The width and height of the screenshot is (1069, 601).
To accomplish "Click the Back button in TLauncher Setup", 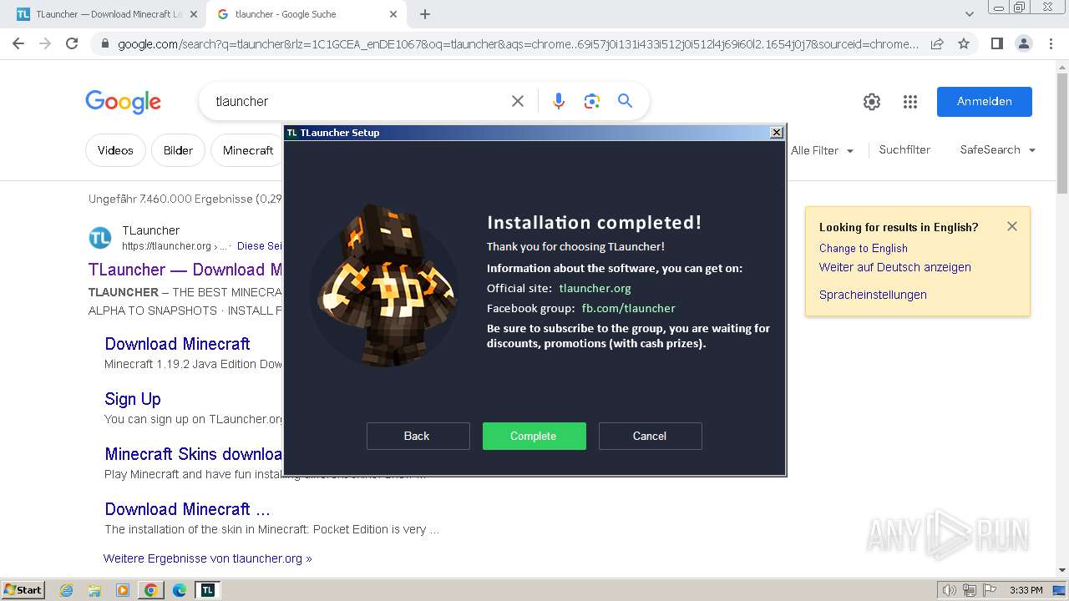I will (x=418, y=436).
